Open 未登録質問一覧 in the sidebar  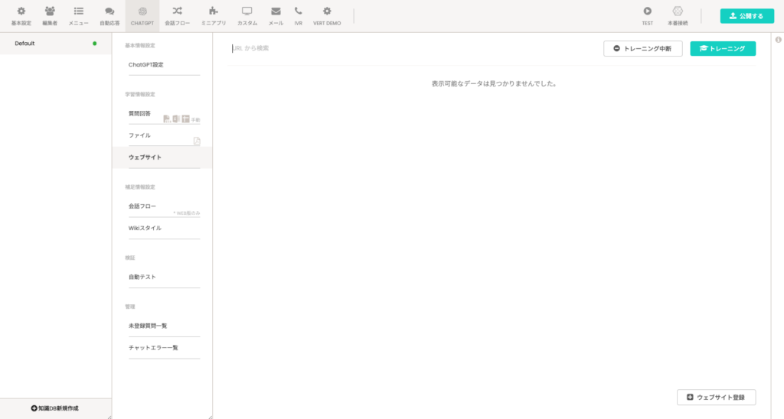(x=148, y=326)
